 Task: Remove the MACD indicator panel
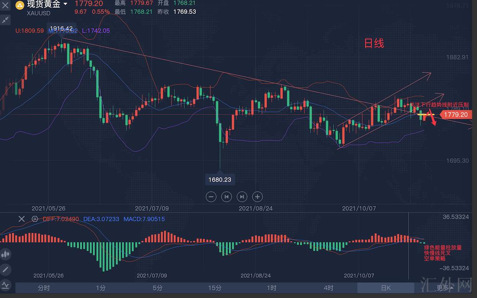(22, 219)
